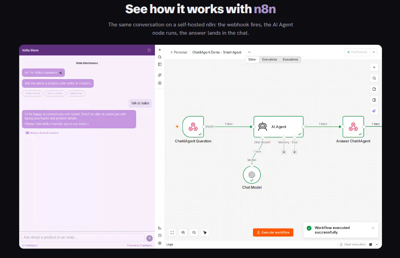Click the Chat4Agent Demo - Smart Agent title
The image size is (400, 258).
217,52
